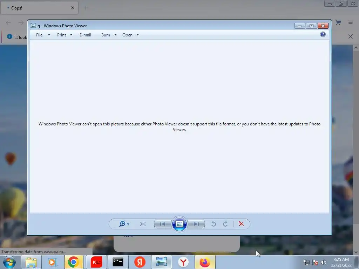The height and width of the screenshot is (269, 359).
Task: Open the Print menu
Action: (62, 35)
